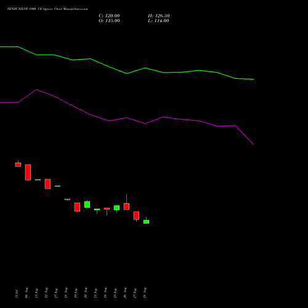Click the 31 Jul date label

(17, 294)
